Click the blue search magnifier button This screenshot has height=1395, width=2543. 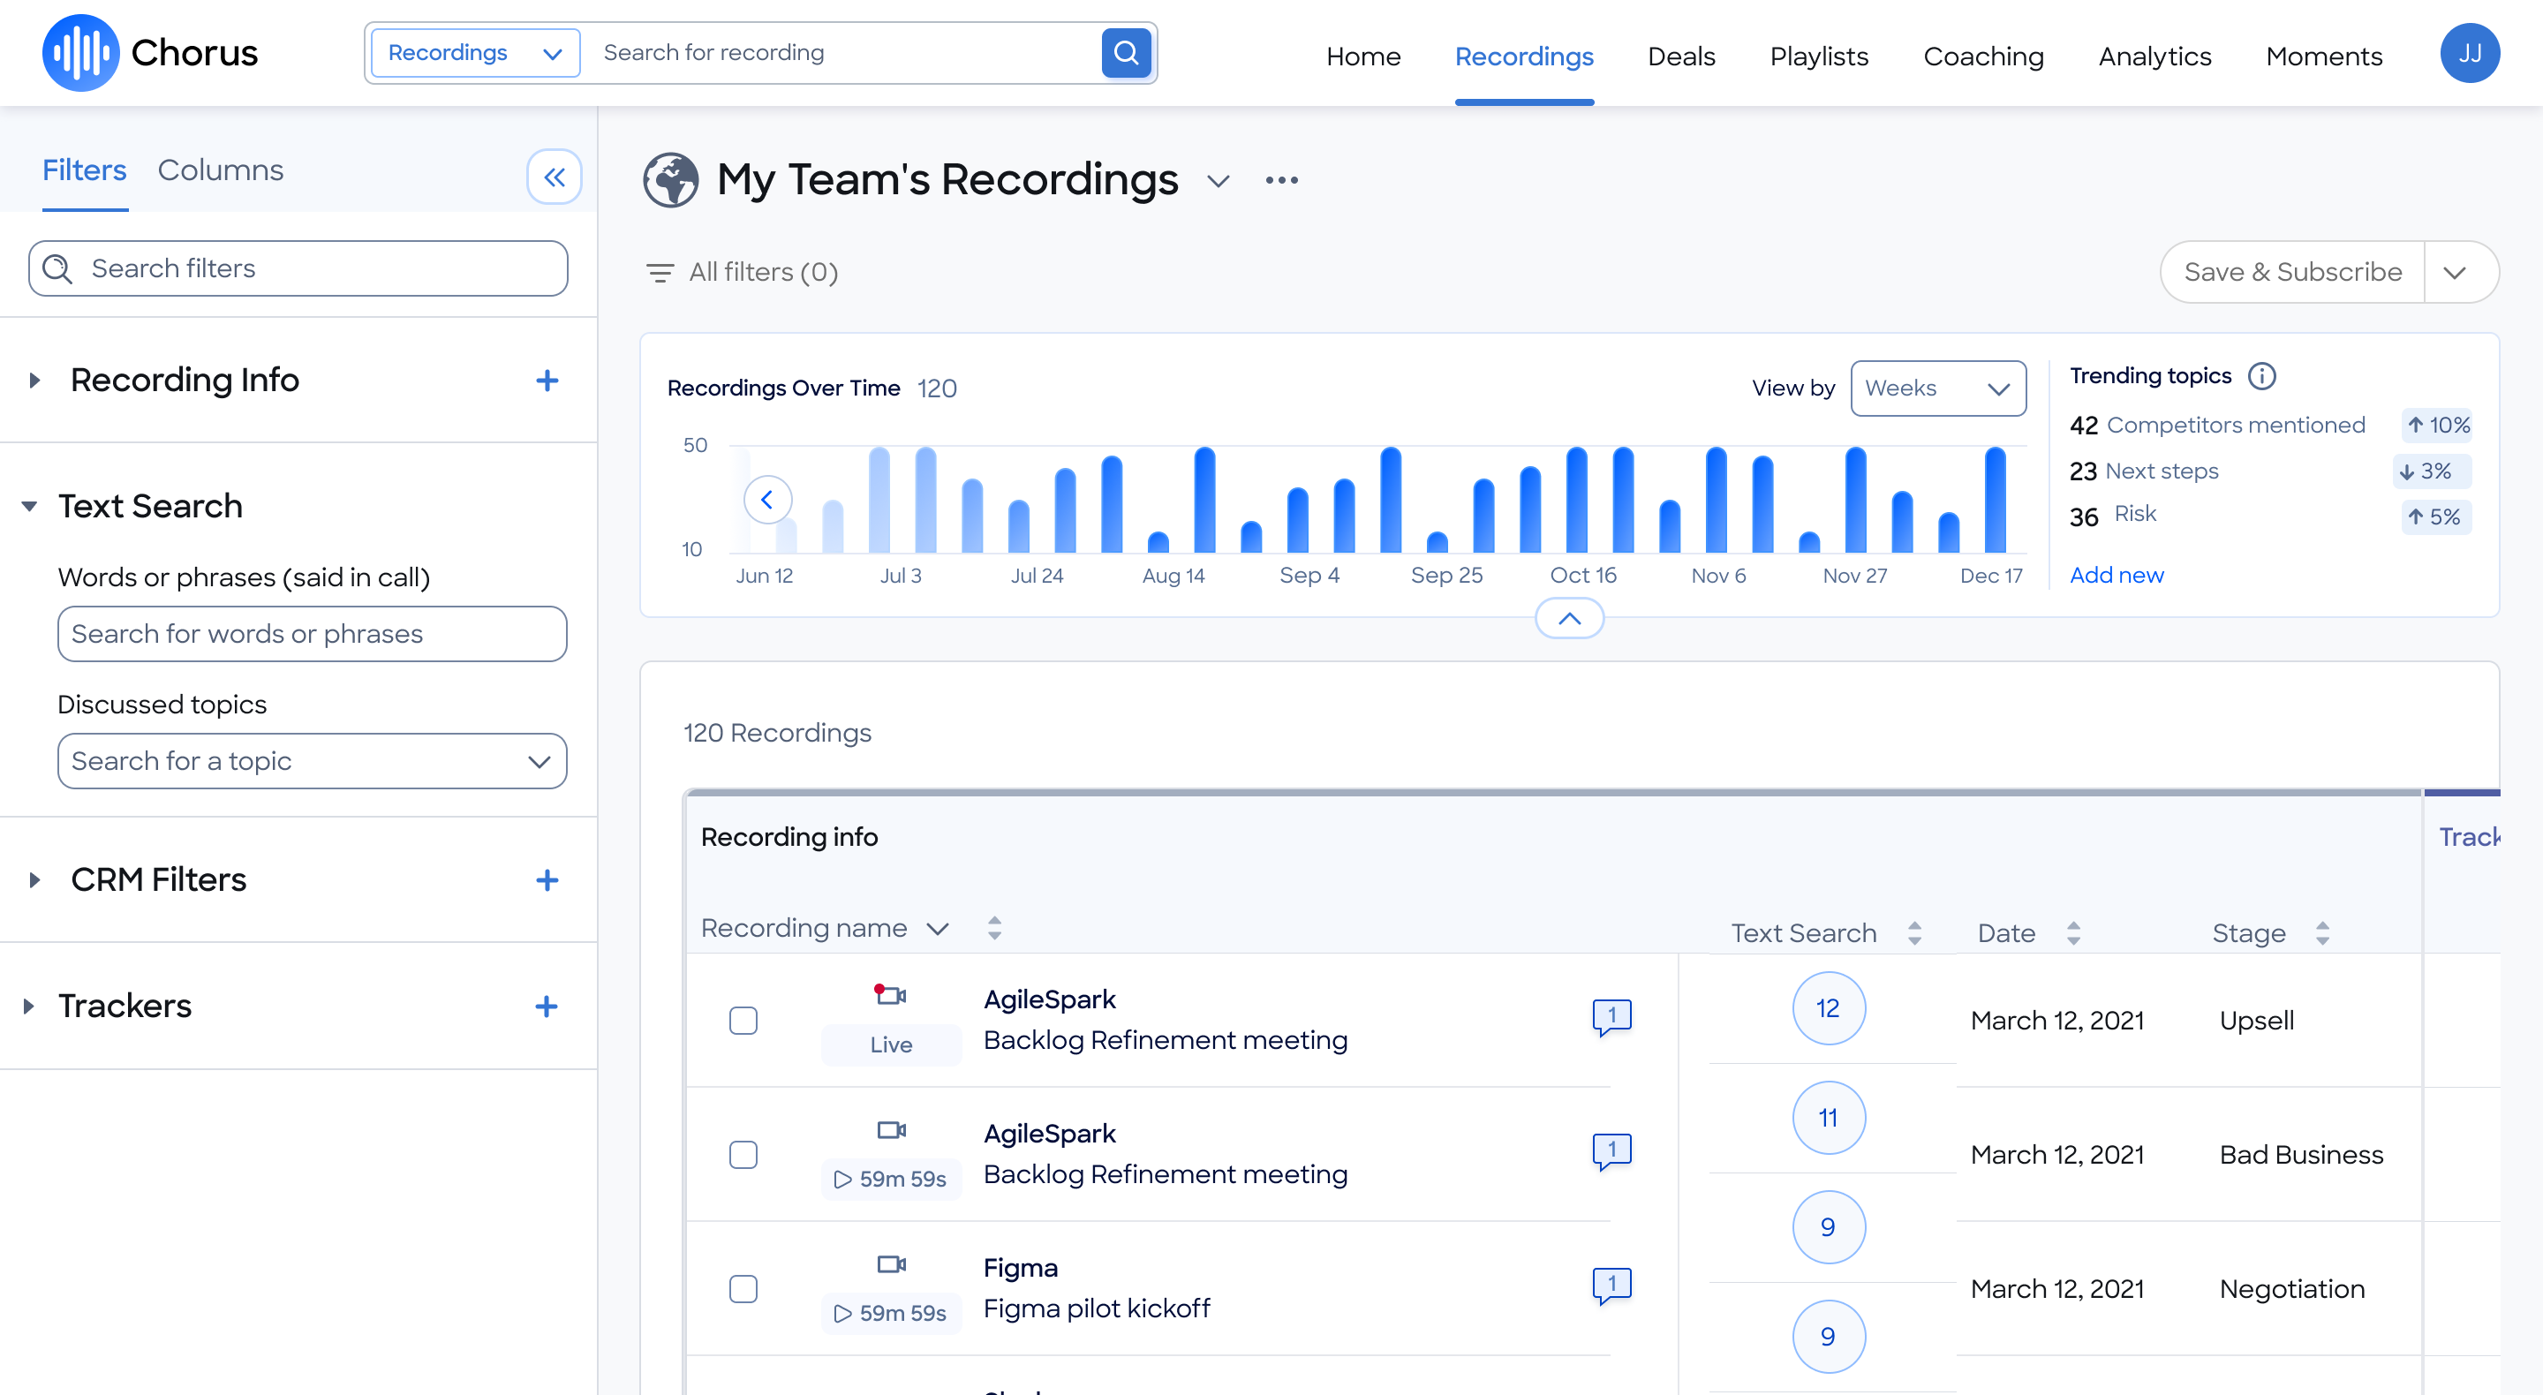tap(1126, 52)
